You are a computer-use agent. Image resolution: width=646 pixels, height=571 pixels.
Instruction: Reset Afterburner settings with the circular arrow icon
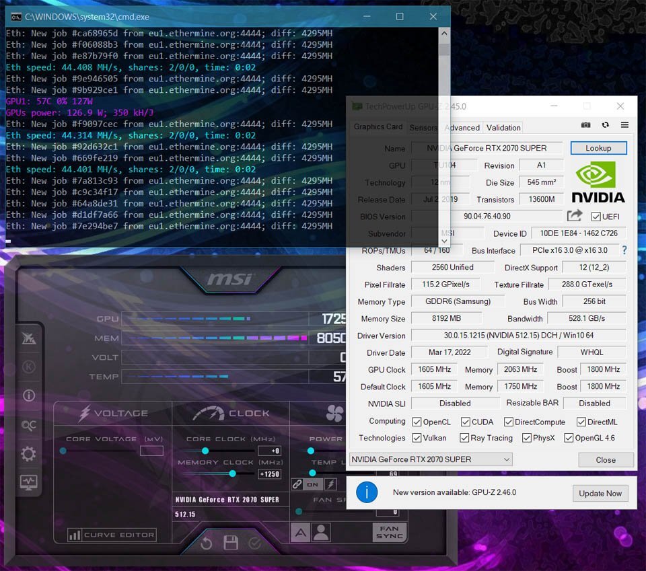(206, 543)
